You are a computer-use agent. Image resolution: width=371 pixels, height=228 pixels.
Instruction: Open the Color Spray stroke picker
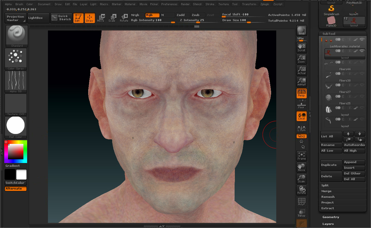click(x=16, y=59)
